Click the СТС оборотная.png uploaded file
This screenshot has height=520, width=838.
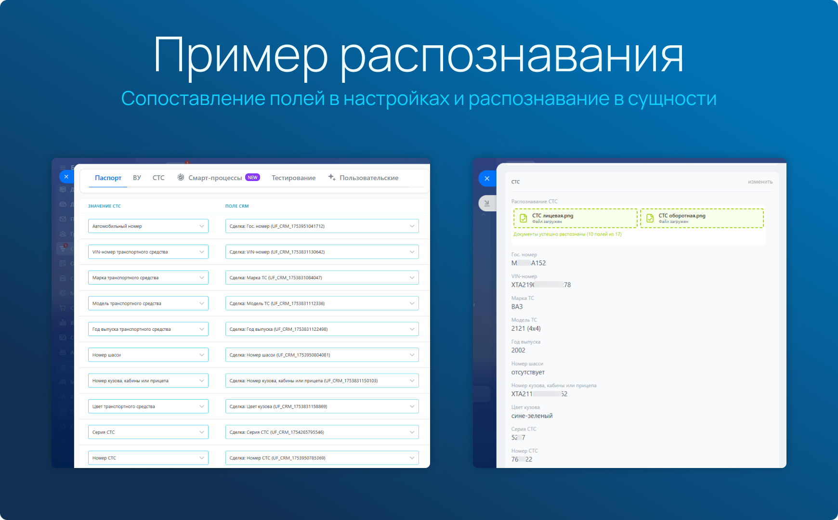pos(702,218)
